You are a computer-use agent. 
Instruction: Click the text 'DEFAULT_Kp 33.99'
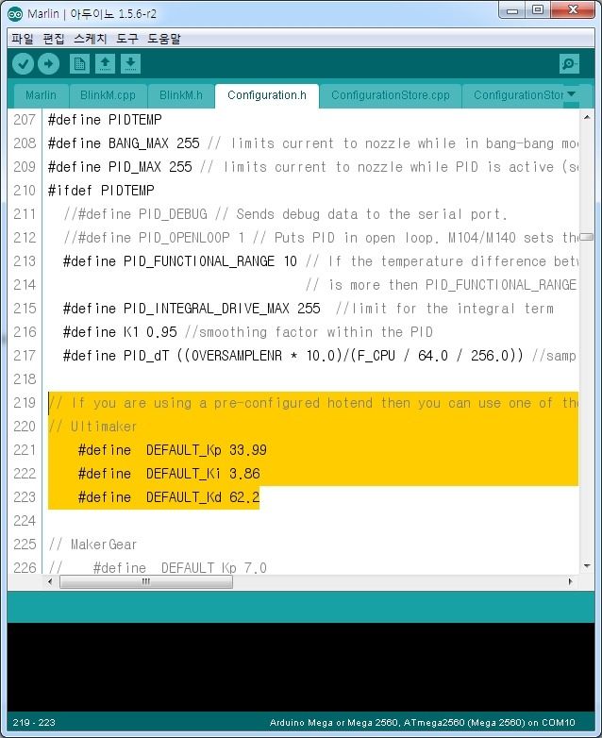click(206, 450)
